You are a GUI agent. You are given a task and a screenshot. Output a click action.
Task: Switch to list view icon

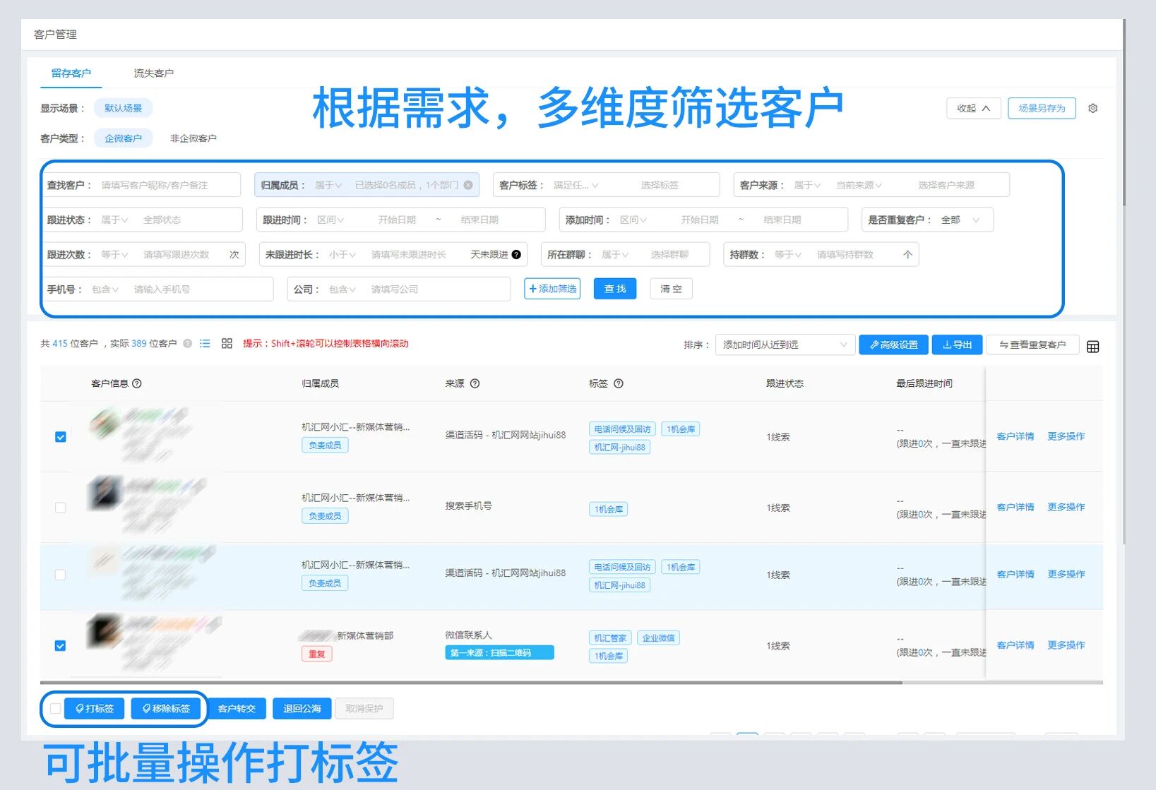tap(205, 344)
